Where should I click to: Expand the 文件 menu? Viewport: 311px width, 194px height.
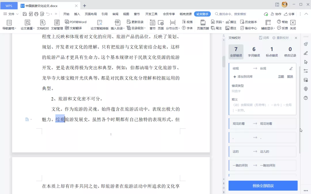[x=11, y=14]
